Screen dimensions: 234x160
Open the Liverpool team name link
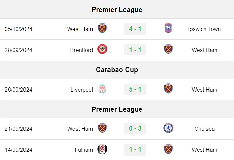point(82,90)
